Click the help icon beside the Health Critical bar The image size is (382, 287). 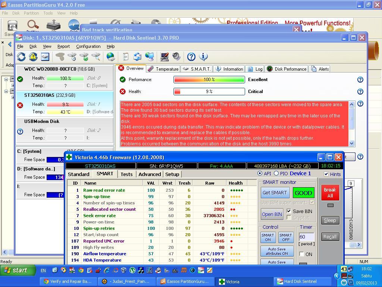(x=360, y=92)
